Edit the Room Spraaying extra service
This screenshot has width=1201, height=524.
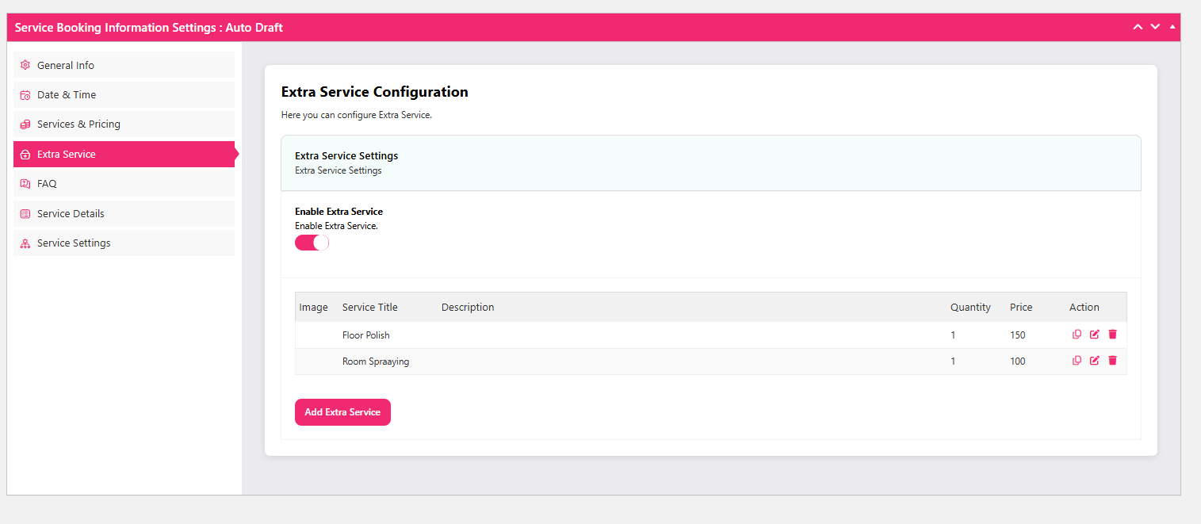(x=1095, y=361)
